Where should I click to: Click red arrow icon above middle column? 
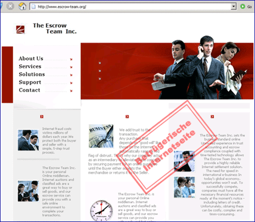click(x=127, y=117)
